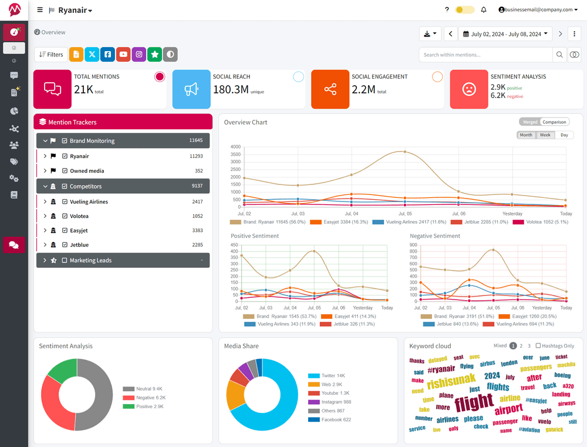
Task: Uncheck the Owned media checkbox
Action: [x=65, y=171]
